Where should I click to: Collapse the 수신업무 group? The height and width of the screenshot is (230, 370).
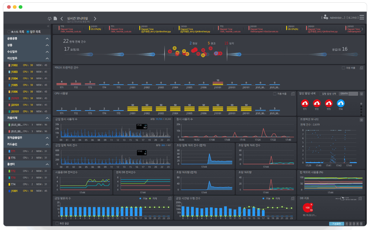click(47, 52)
